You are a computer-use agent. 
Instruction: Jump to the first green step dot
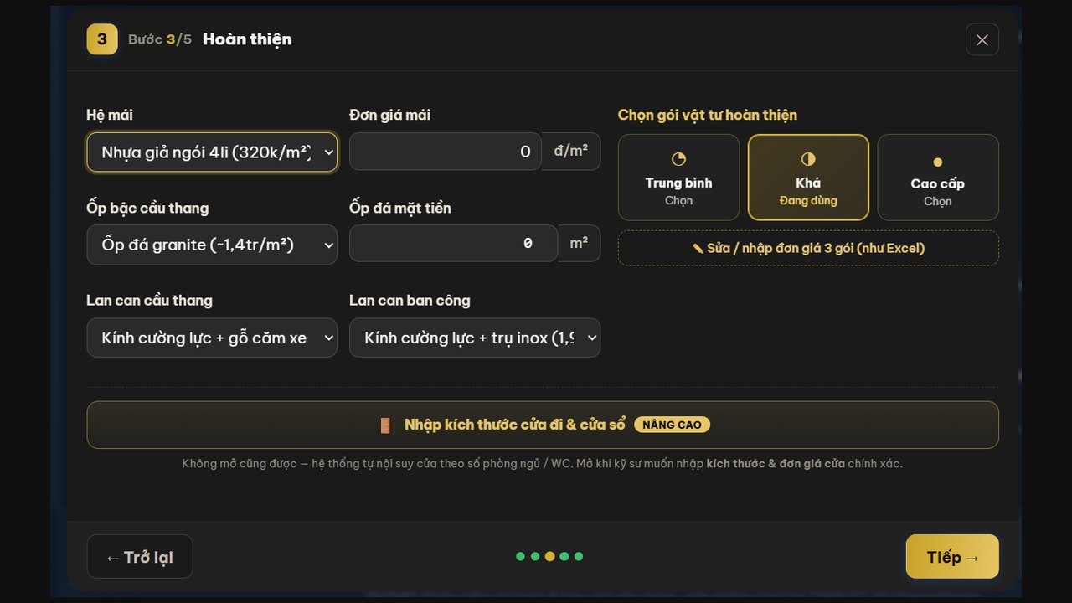pyautogui.click(x=520, y=556)
